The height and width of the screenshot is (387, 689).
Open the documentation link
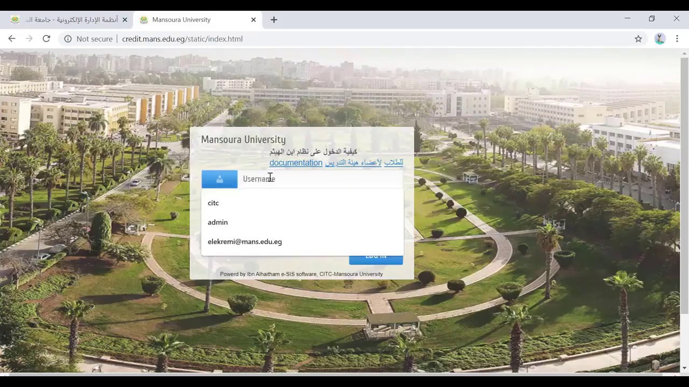pos(296,162)
